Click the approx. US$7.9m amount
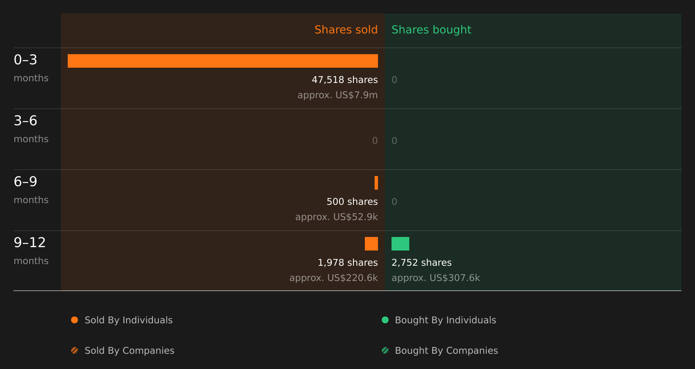 [337, 95]
